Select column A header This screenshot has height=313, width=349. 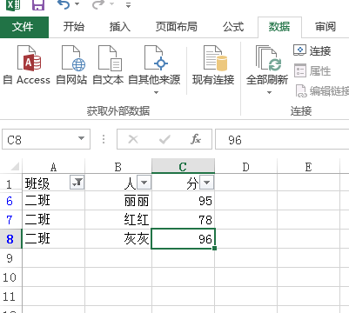pos(53,167)
